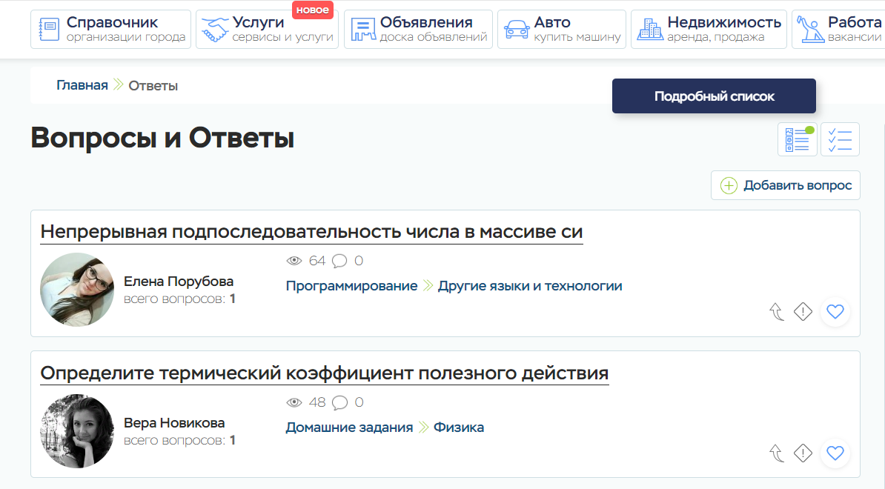Click heart icon on Вера Новикова's question

[835, 453]
